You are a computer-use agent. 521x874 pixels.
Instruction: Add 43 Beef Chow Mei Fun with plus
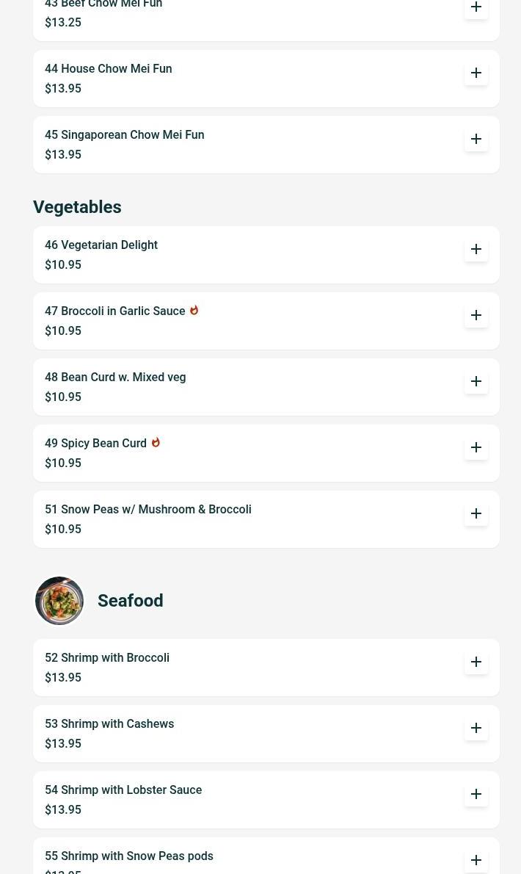[476, 7]
